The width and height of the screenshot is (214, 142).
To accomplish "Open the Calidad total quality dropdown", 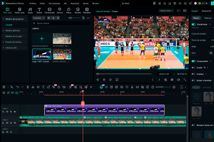I will pyautogui.click(x=166, y=11).
